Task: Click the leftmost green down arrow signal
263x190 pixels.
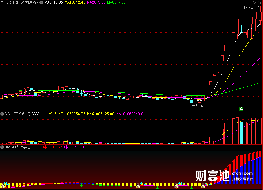Action: click(81, 185)
